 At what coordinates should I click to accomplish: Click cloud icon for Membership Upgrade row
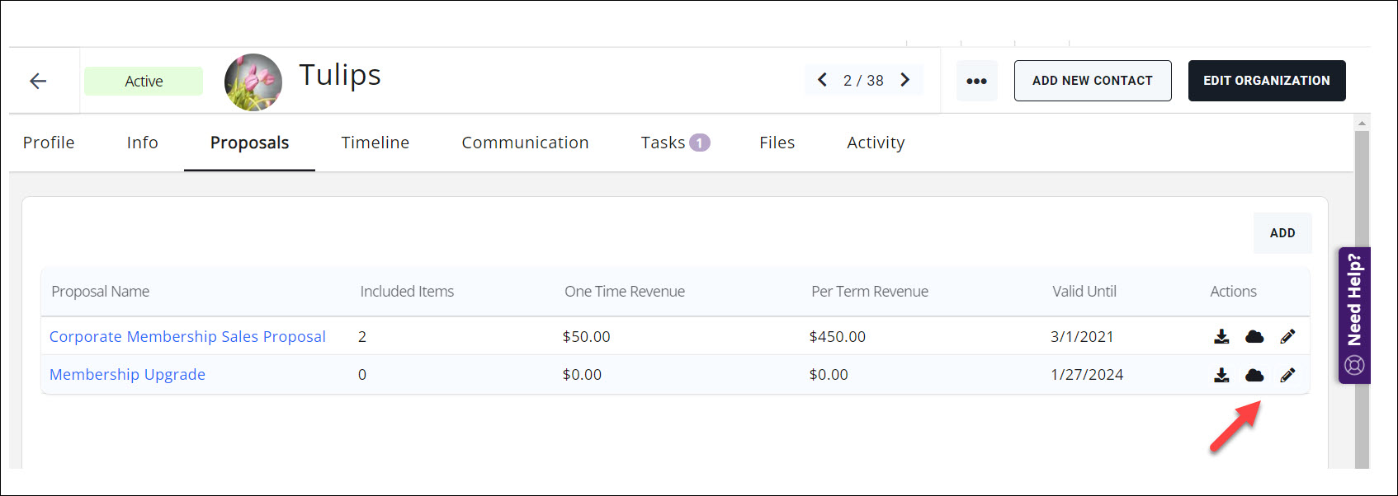(1254, 375)
